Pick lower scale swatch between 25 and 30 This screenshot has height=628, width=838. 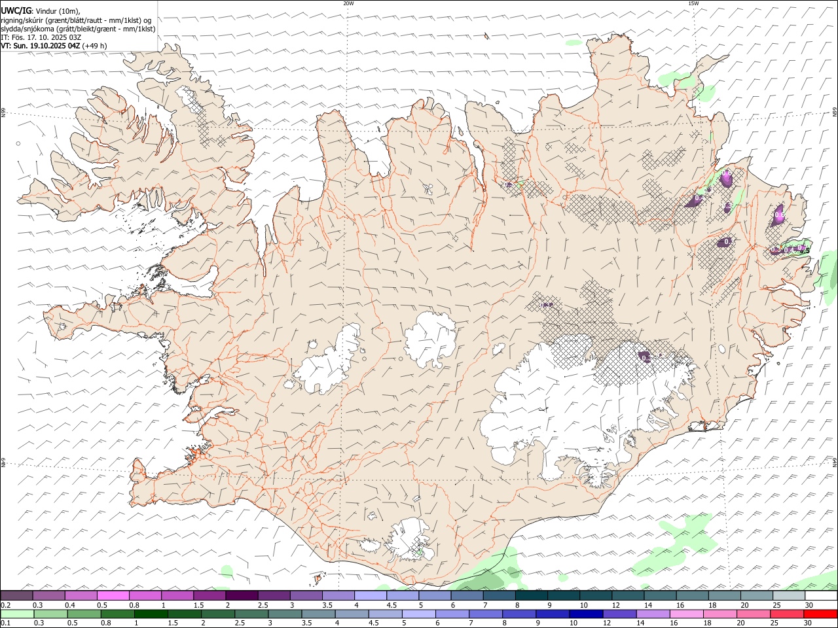[787, 614]
